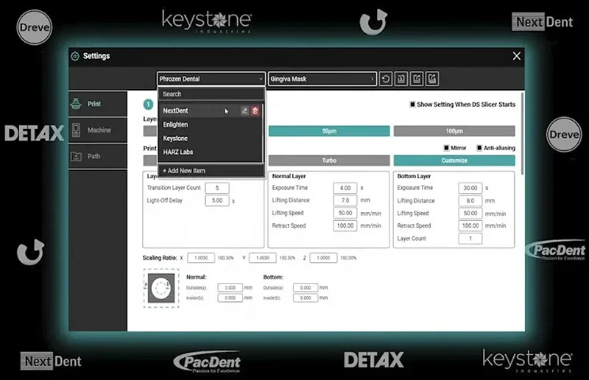Open the Print settings tab
This screenshot has width=589, height=380.
click(98, 104)
